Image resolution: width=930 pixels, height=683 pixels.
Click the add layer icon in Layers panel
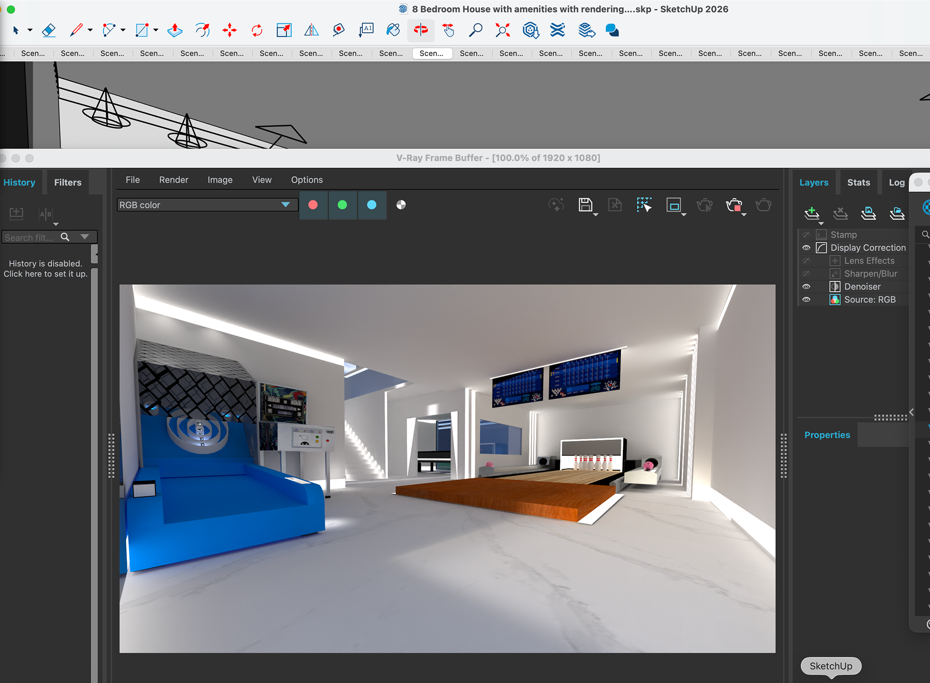click(x=812, y=213)
